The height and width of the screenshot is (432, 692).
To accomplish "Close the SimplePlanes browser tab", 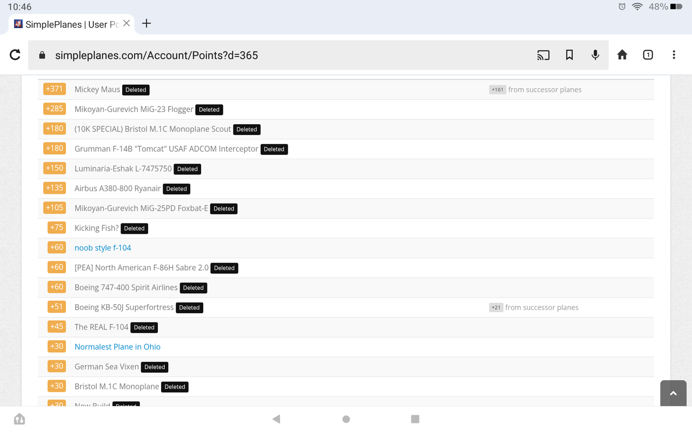I will pos(127,23).
